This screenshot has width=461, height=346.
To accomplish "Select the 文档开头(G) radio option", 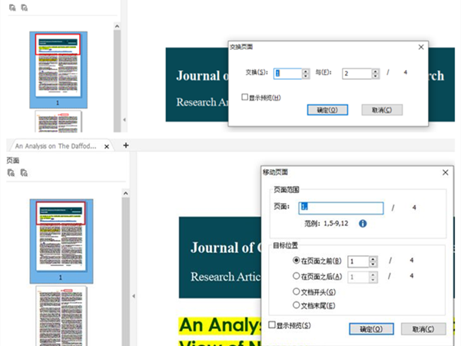I will 297,291.
